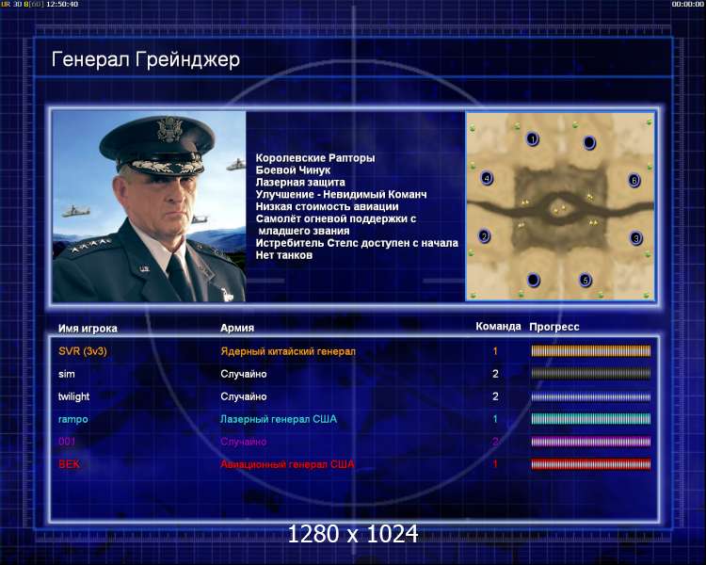The width and height of the screenshot is (706, 565).
Task: Click Лазерный генерал США army entry
Action: coord(279,419)
